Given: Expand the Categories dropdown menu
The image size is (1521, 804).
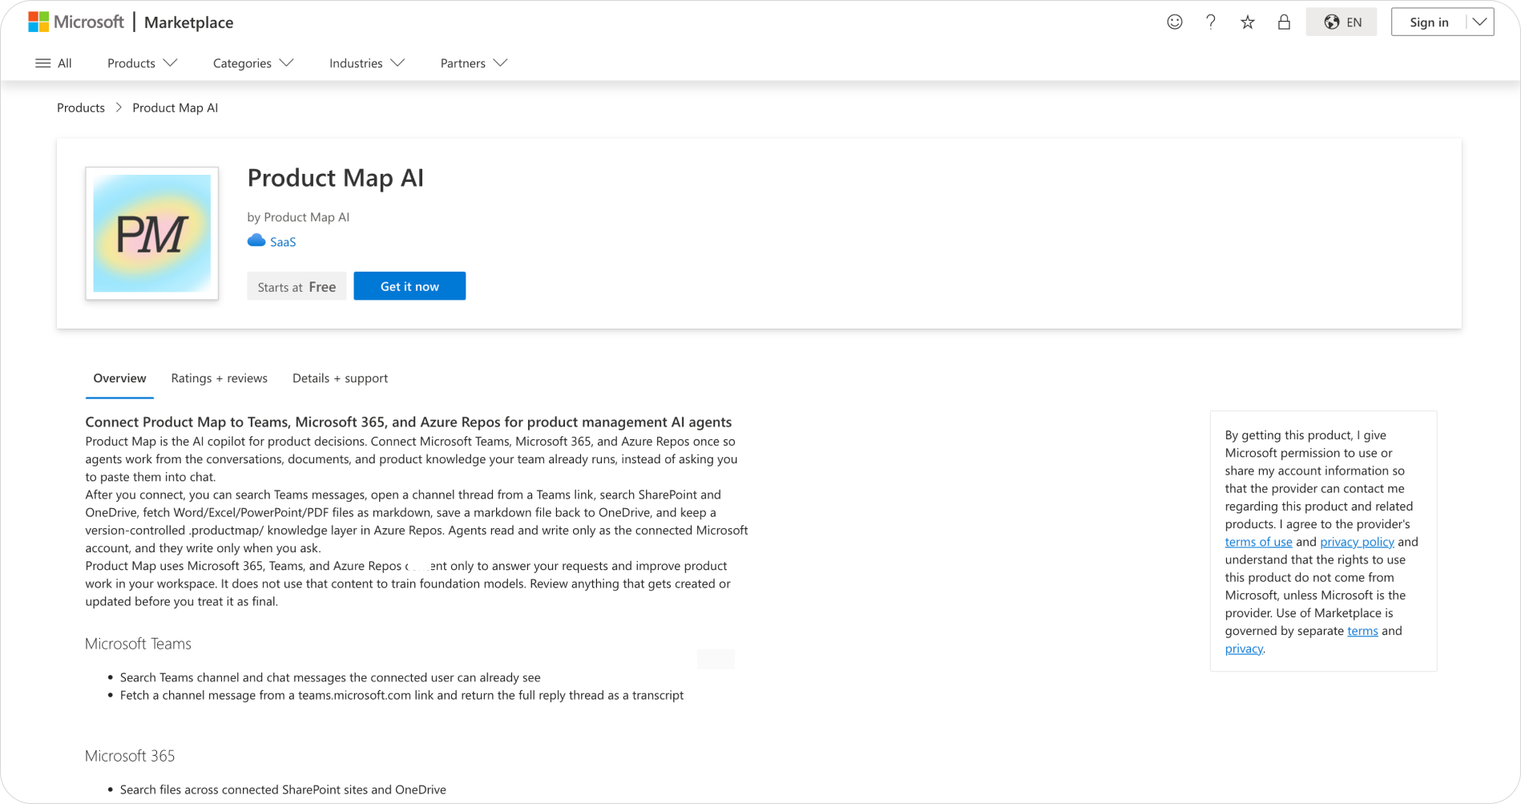Looking at the screenshot, I should 253,63.
